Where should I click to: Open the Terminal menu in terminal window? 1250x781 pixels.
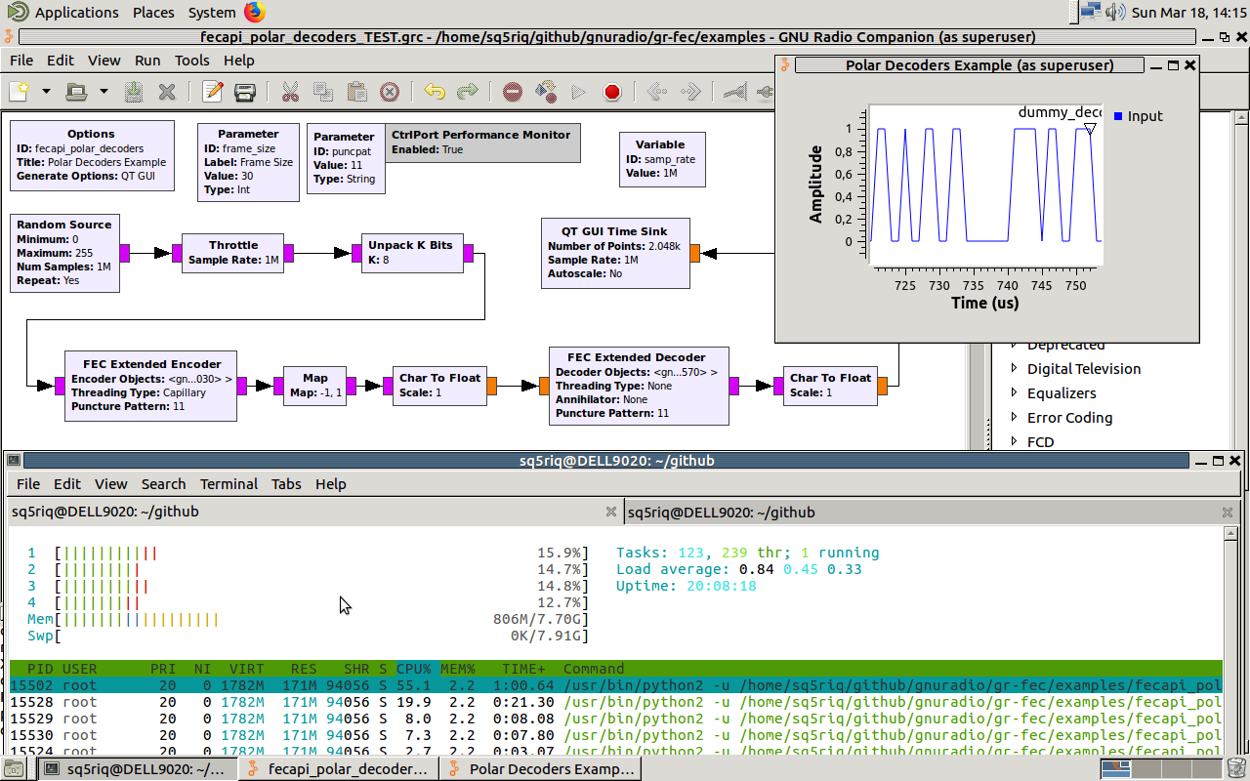[229, 483]
